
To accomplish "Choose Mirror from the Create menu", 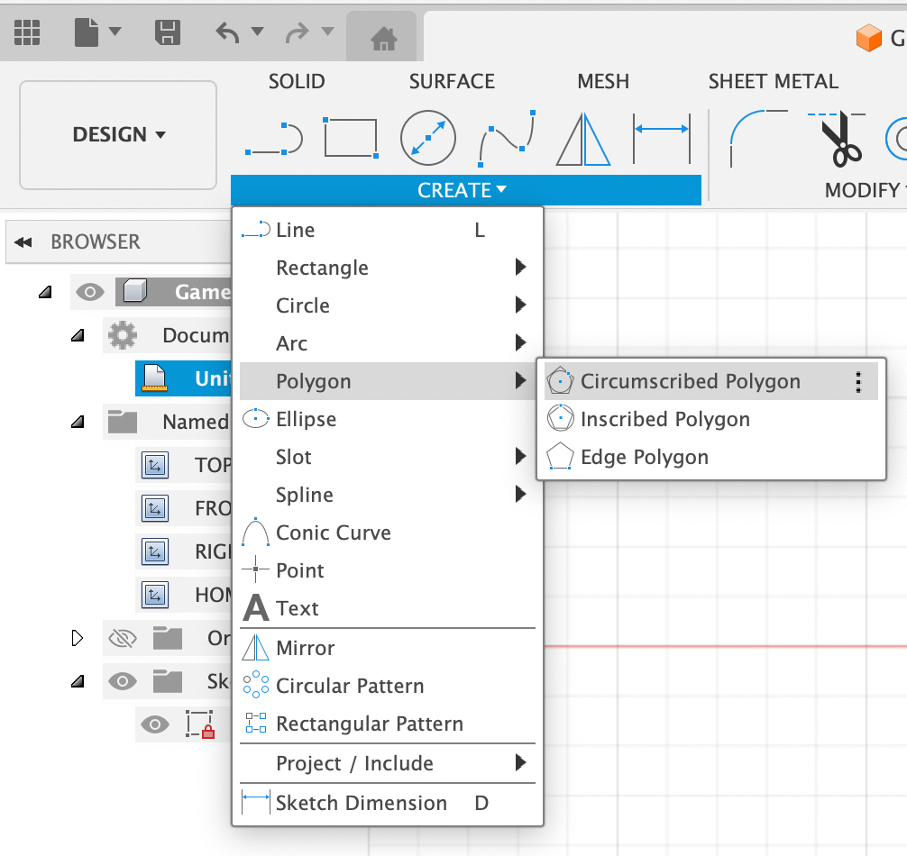I will [x=388, y=648].
